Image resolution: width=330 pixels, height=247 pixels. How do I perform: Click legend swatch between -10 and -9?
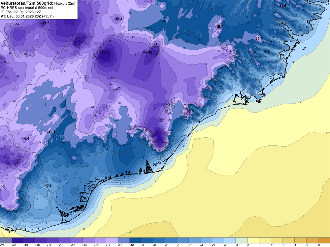(x=136, y=240)
